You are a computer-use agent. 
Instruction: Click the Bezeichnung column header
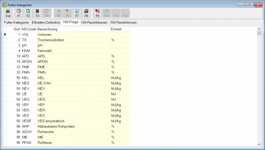(74, 29)
